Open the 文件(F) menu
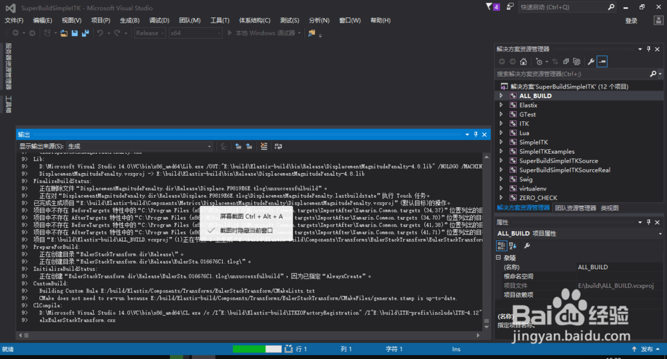This screenshot has height=359, width=667. point(14,21)
